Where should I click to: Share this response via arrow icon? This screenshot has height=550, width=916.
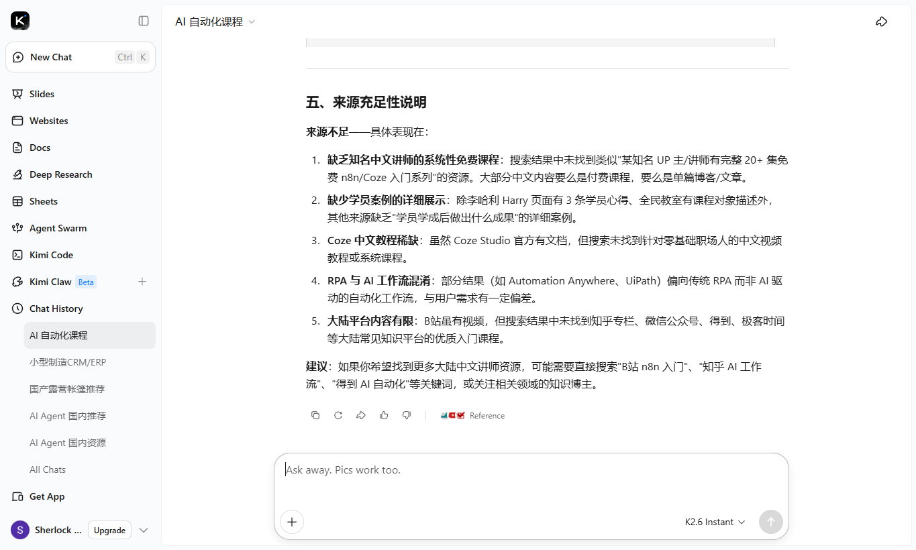[x=361, y=415]
